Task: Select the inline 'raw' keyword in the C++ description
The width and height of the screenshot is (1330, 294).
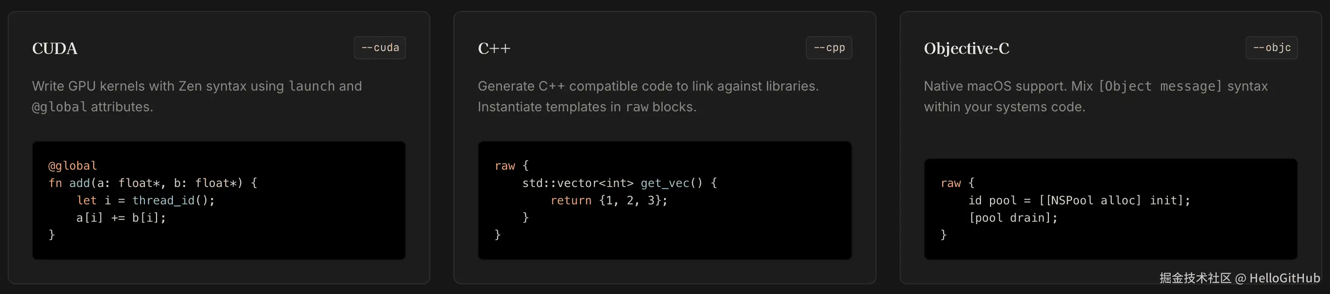Action: [637, 107]
